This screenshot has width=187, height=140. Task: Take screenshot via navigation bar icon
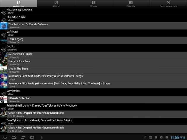tap(32, 137)
